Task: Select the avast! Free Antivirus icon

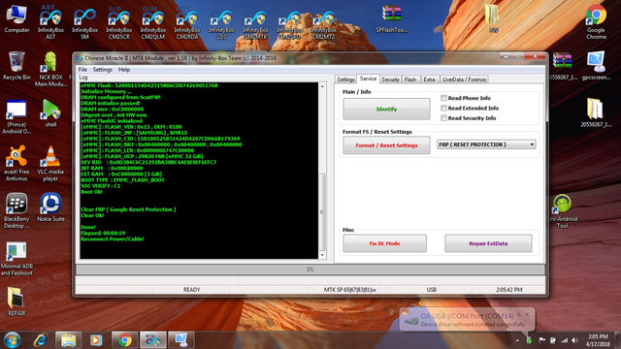Action: [16, 164]
